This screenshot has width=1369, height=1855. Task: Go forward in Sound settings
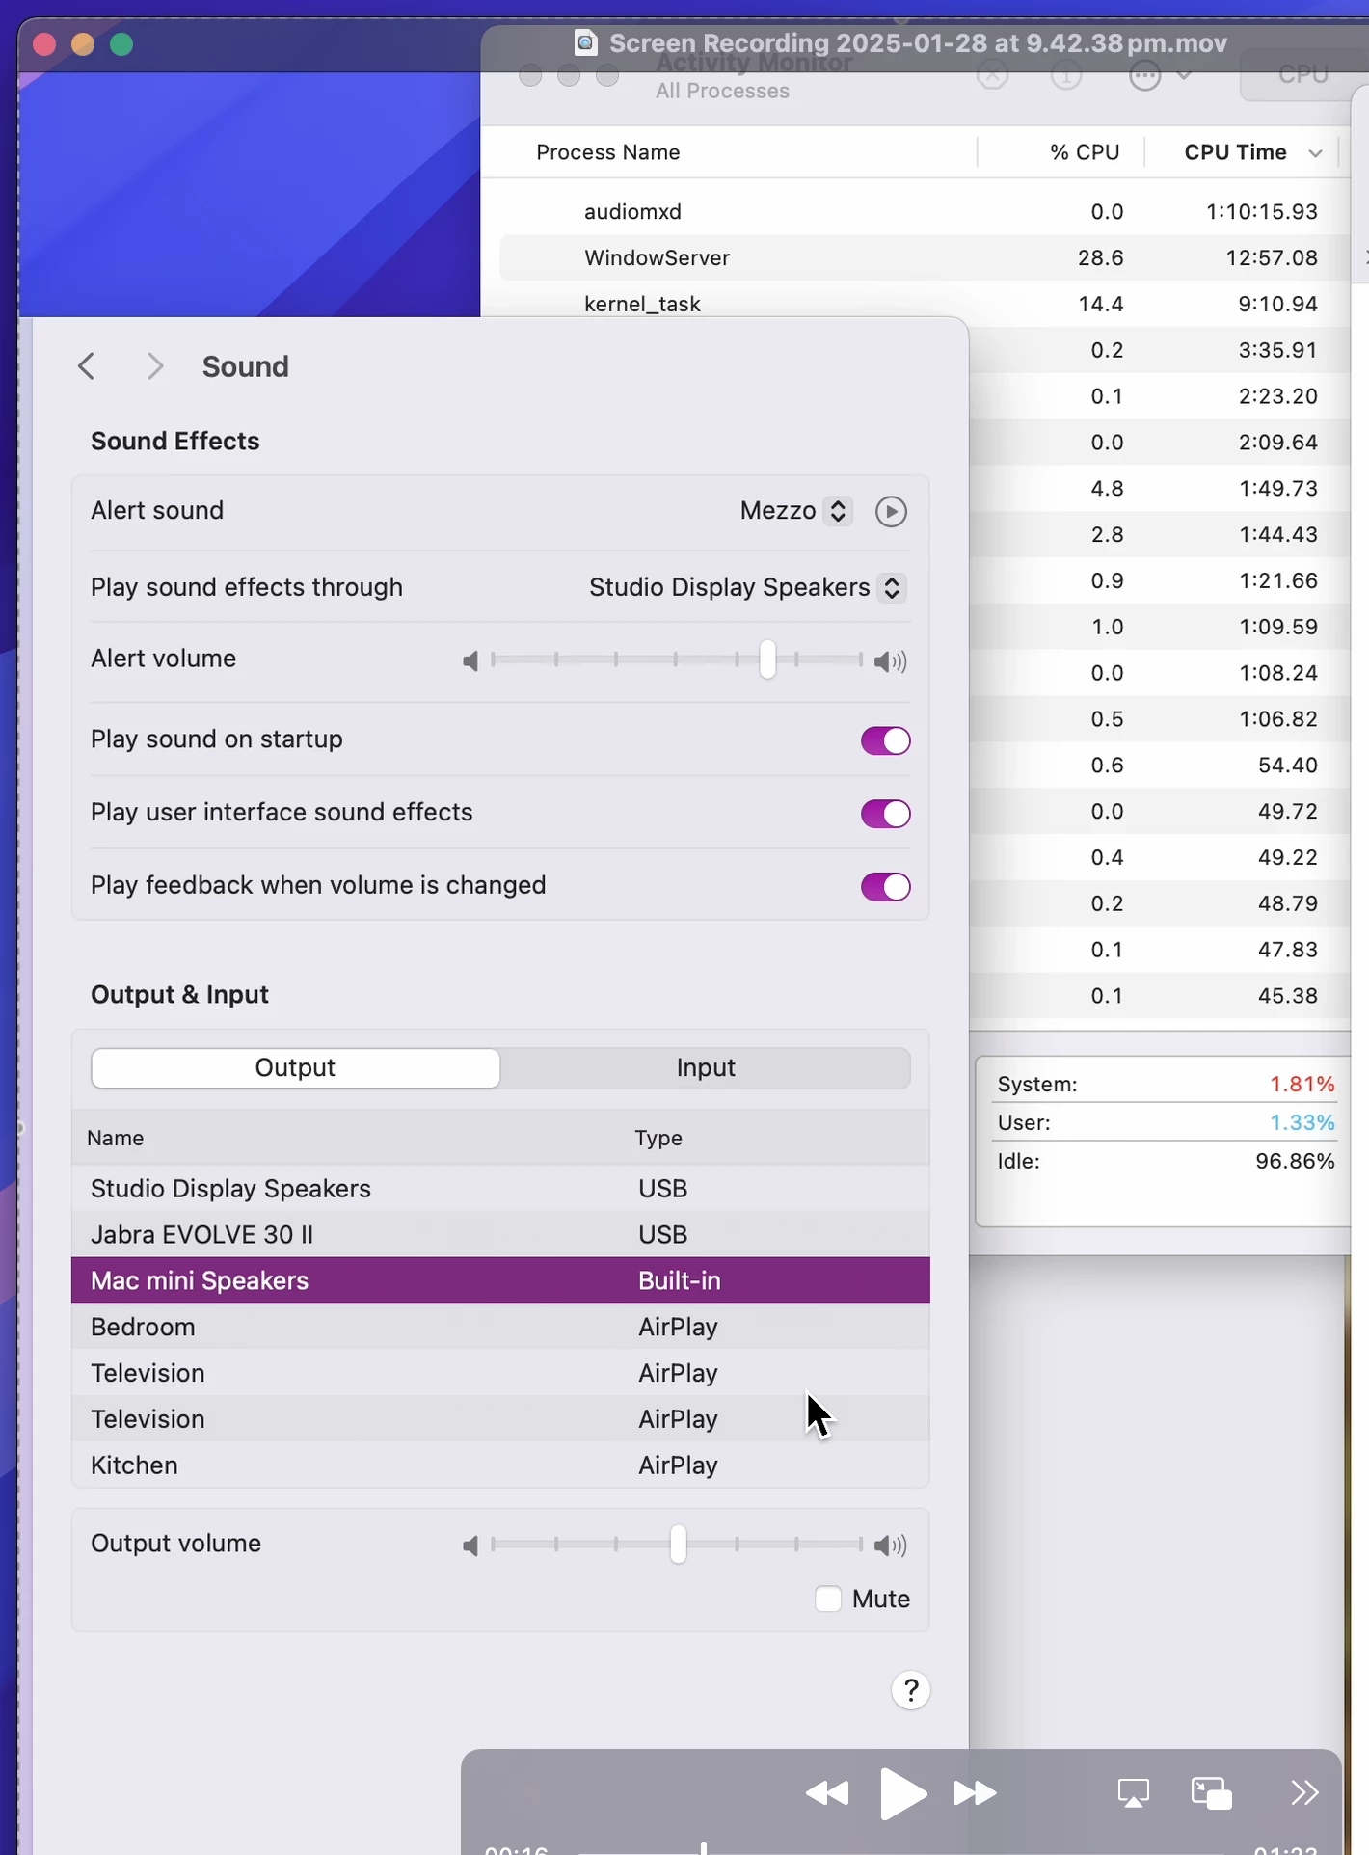click(155, 366)
